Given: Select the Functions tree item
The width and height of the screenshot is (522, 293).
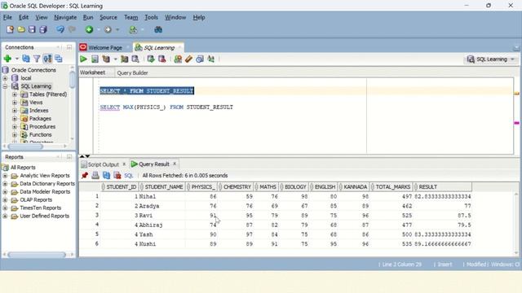Looking at the screenshot, I should tap(40, 134).
